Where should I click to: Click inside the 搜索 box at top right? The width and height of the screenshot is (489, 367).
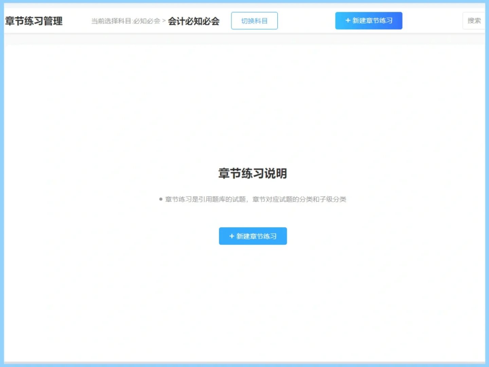pos(475,20)
